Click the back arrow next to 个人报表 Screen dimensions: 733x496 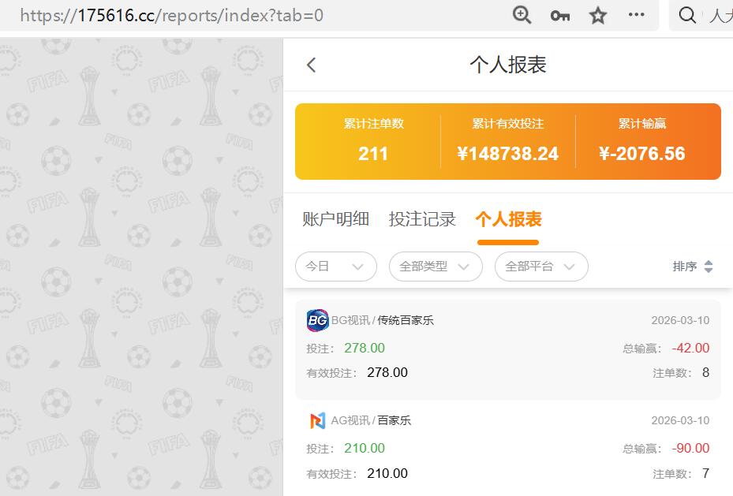[310, 65]
